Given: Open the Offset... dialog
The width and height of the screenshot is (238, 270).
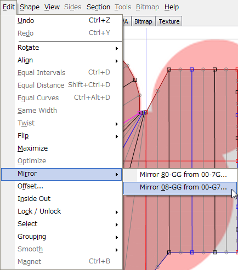Looking at the screenshot, I should (61, 186).
